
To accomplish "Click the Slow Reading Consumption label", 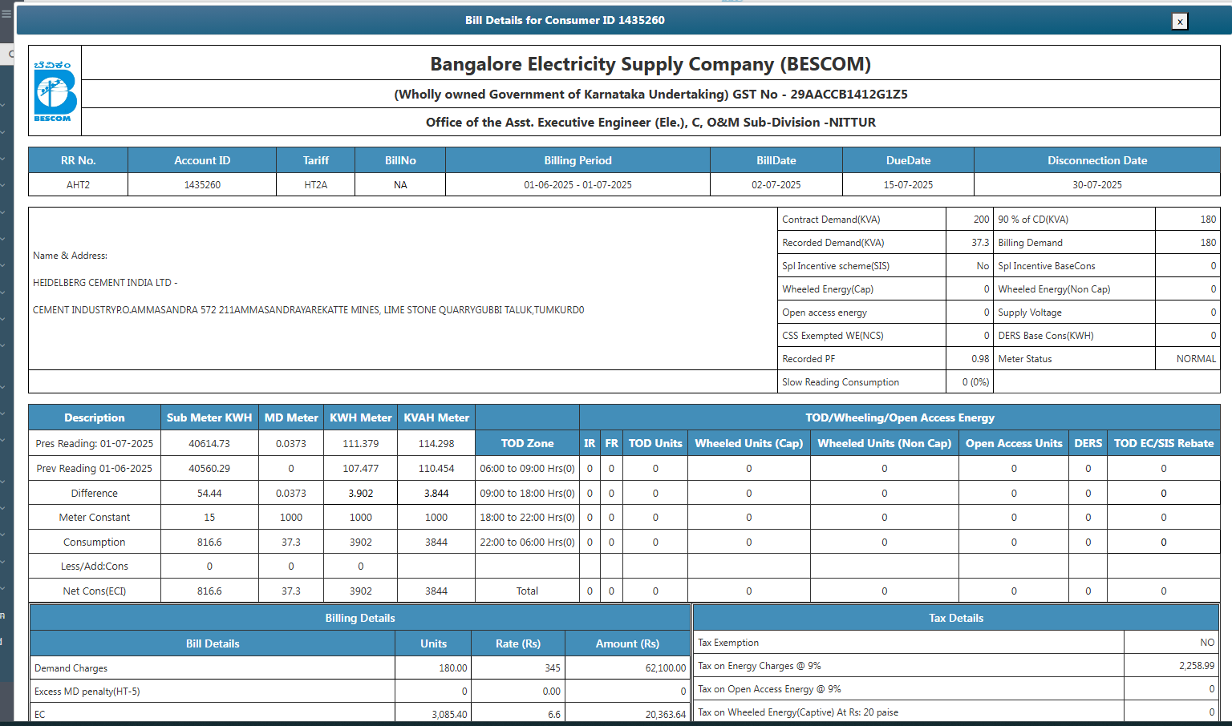I will pyautogui.click(x=841, y=382).
